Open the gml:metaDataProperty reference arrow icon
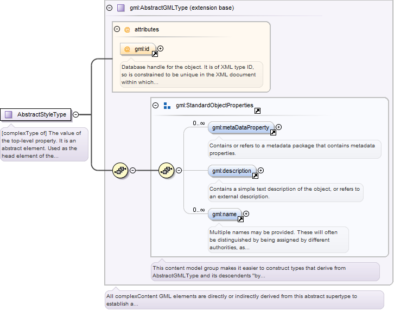394x311 pixels. coord(273,133)
